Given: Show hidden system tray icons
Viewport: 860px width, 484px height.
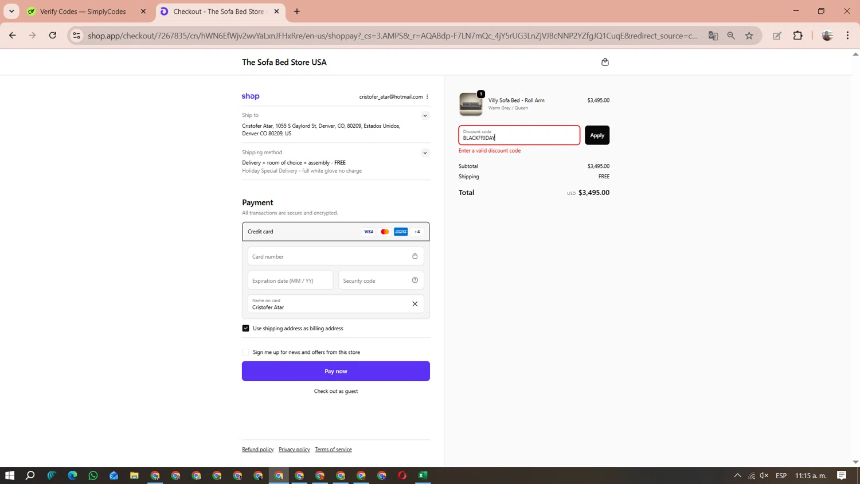Looking at the screenshot, I should tap(738, 475).
